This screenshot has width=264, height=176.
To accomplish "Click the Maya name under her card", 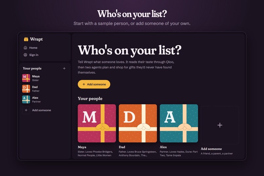I will click(82, 147).
